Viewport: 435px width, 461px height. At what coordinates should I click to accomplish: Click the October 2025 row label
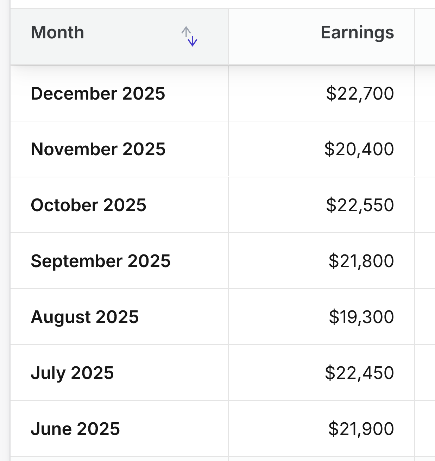point(88,205)
